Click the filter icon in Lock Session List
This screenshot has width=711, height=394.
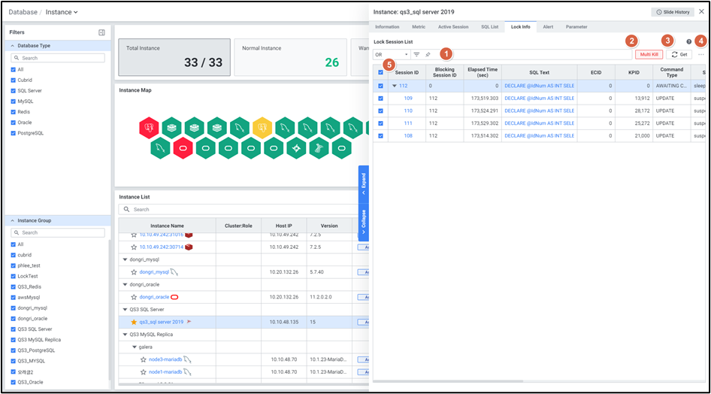click(416, 55)
